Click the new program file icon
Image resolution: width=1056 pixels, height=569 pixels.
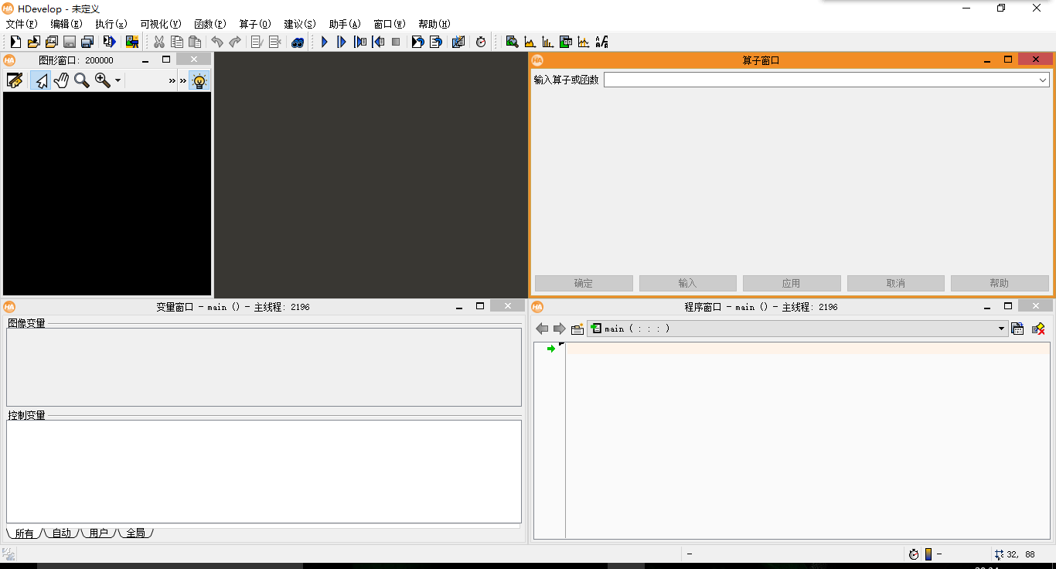click(x=15, y=42)
